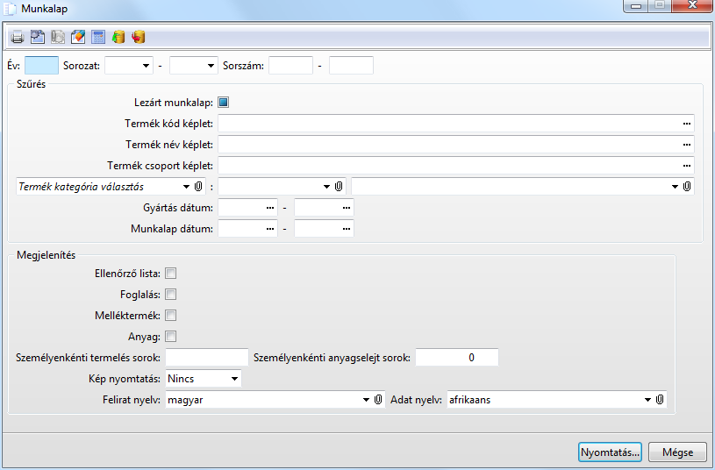Expand the Adat nyelv dropdown
This screenshot has width=715, height=470.
[647, 400]
